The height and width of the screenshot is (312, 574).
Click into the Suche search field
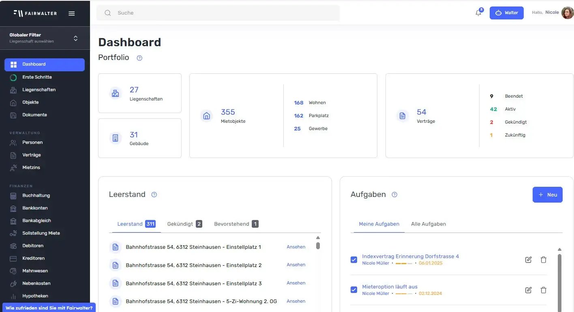[219, 13]
